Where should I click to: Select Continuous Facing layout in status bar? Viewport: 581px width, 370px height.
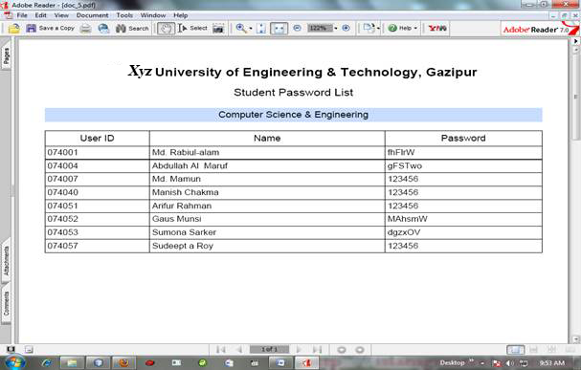551,350
